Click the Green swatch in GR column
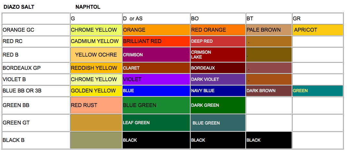The image size is (347, 152). coord(318,91)
